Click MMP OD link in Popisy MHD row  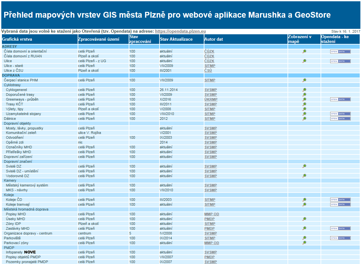pos(211,214)
